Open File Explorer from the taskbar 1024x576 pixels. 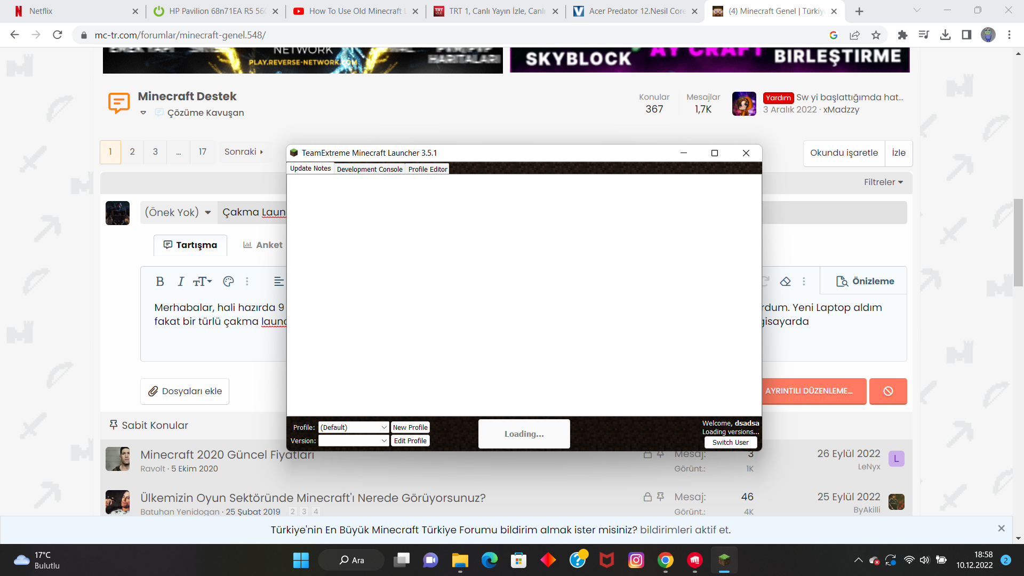click(x=460, y=560)
